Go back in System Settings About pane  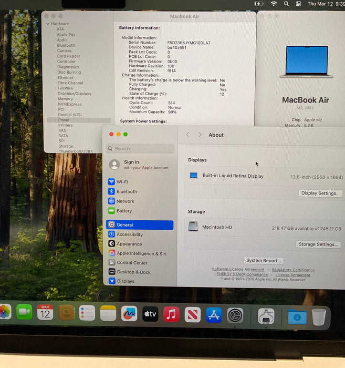(187, 135)
